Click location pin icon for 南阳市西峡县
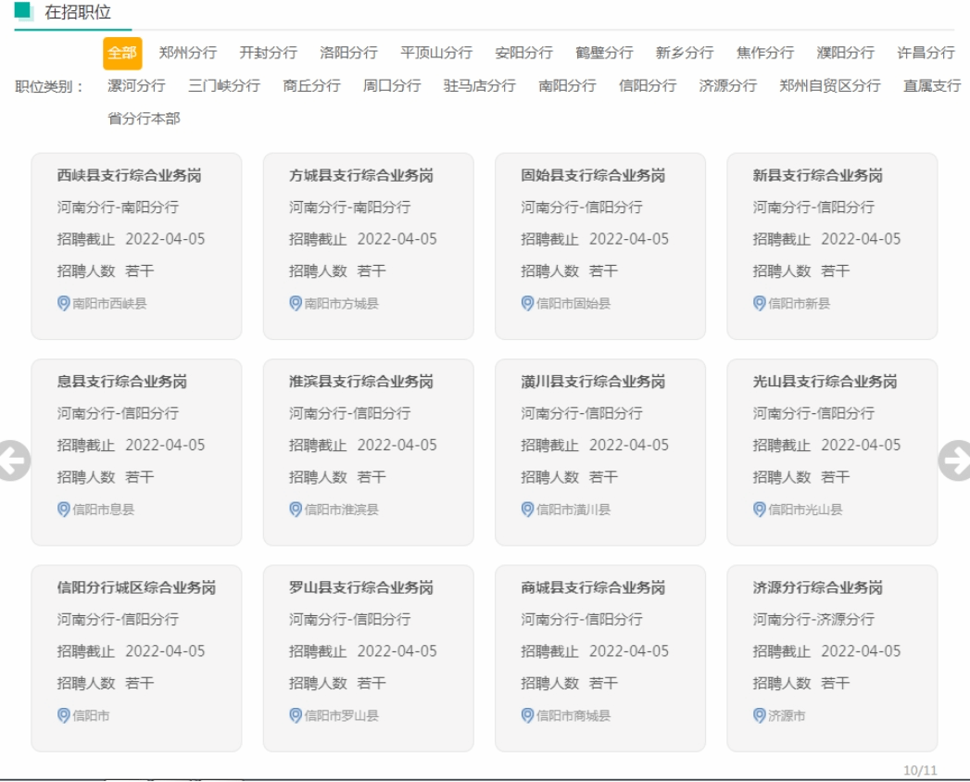This screenshot has height=782, width=970. 63,303
